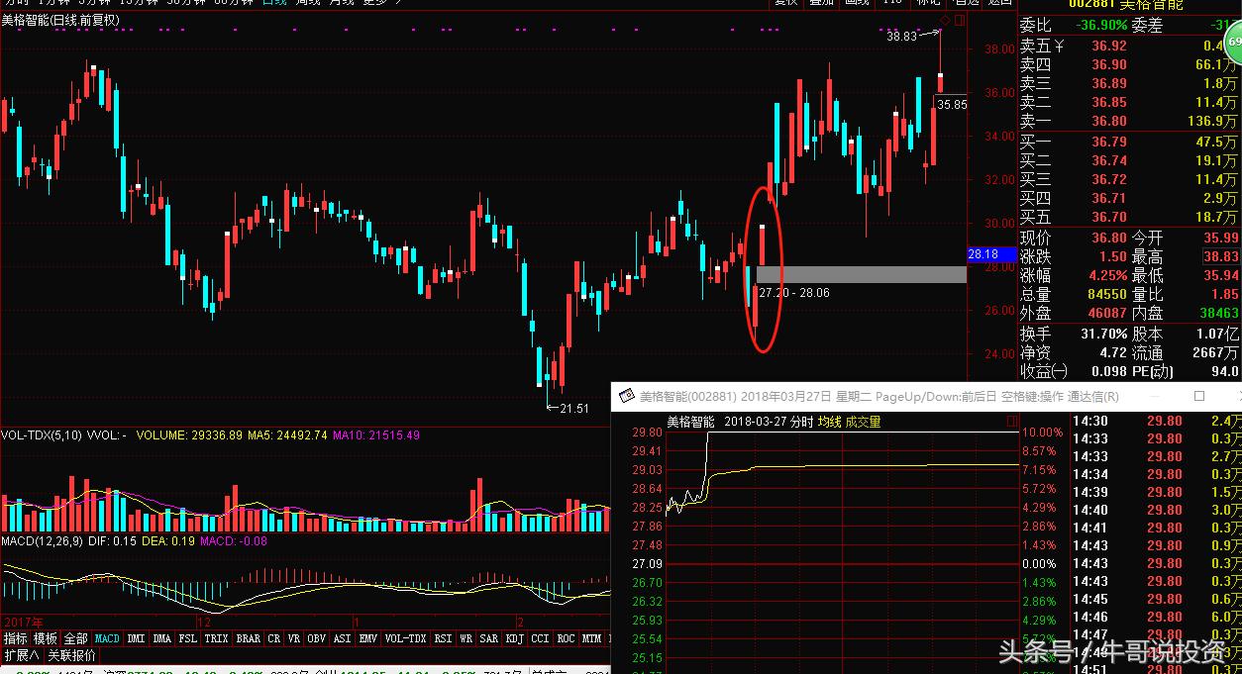Screen dimensions: 1242x674
Task: Open the 关联报价 tab
Action: point(72,655)
